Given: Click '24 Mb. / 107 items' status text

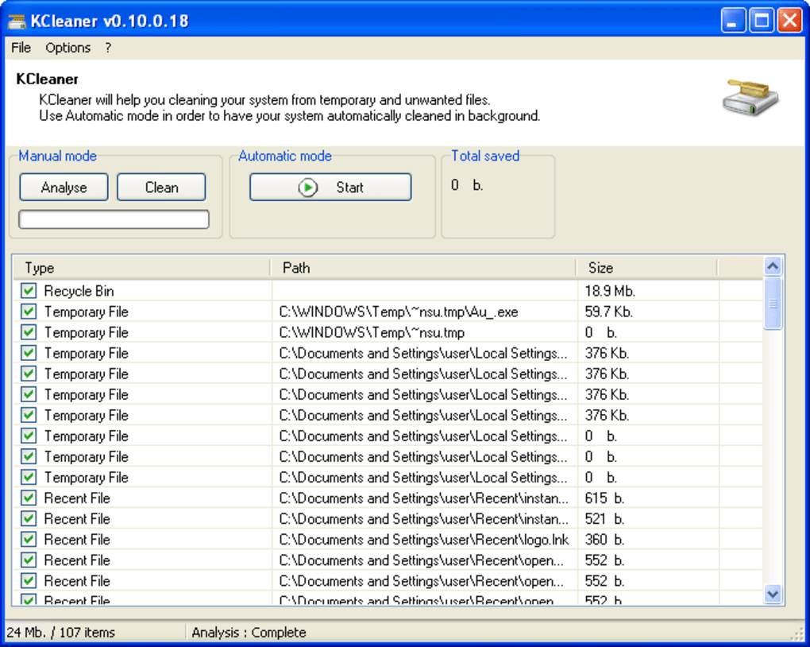Looking at the screenshot, I should (61, 632).
